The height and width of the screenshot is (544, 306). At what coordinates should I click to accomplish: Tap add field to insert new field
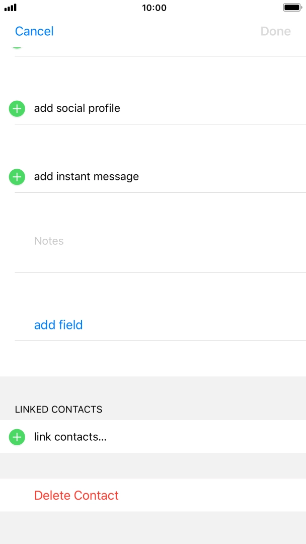(x=58, y=325)
